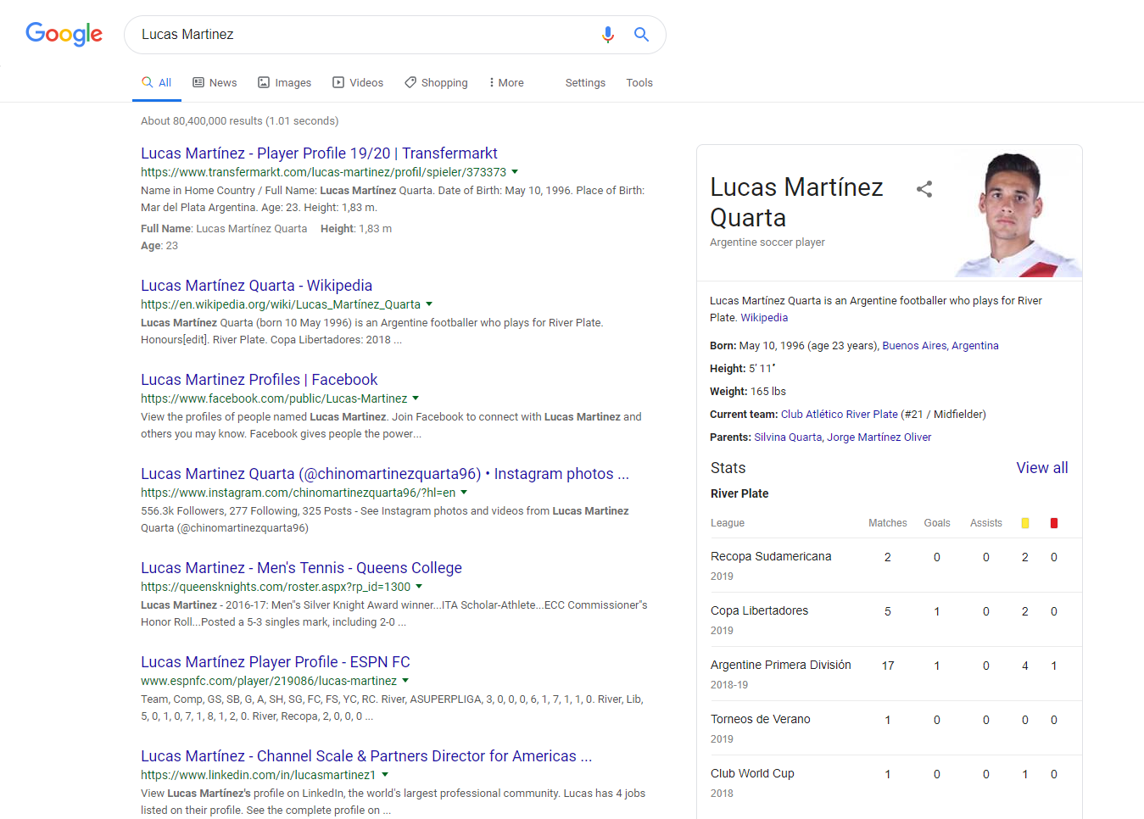Open the Transfermarkt result URL dropdown arrow

point(515,172)
